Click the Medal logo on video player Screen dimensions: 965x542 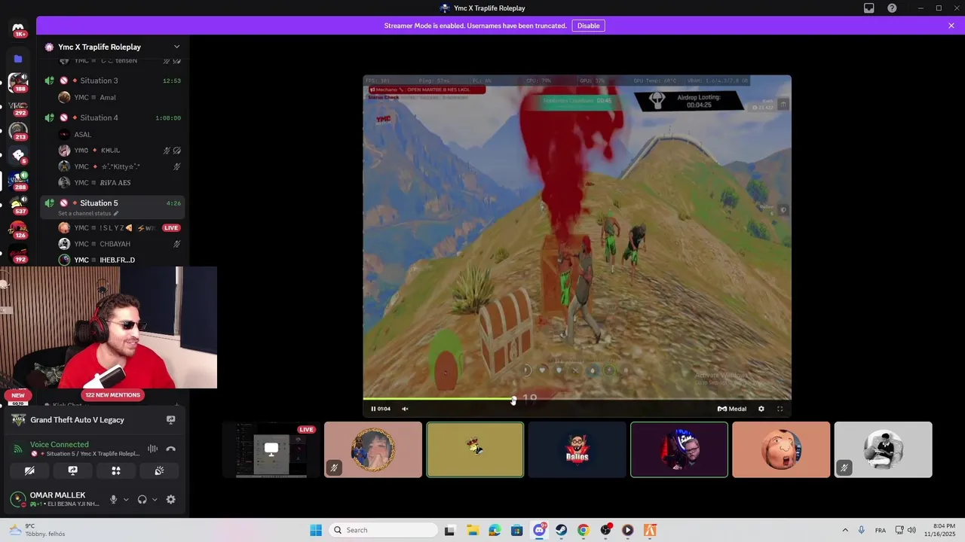coord(731,409)
